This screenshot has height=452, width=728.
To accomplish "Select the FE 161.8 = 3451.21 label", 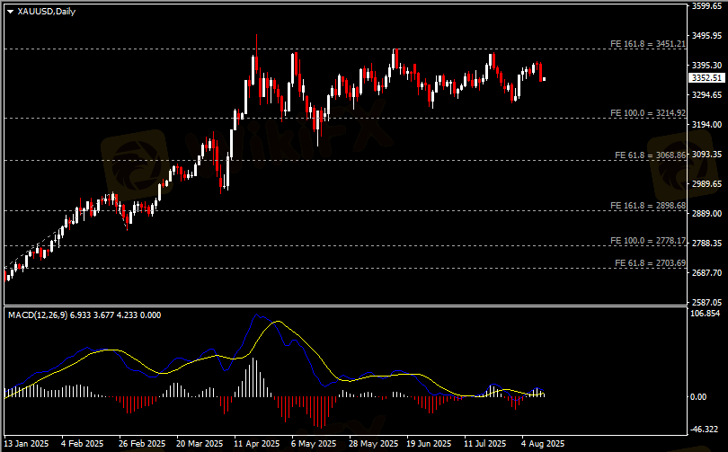I will click(x=647, y=43).
